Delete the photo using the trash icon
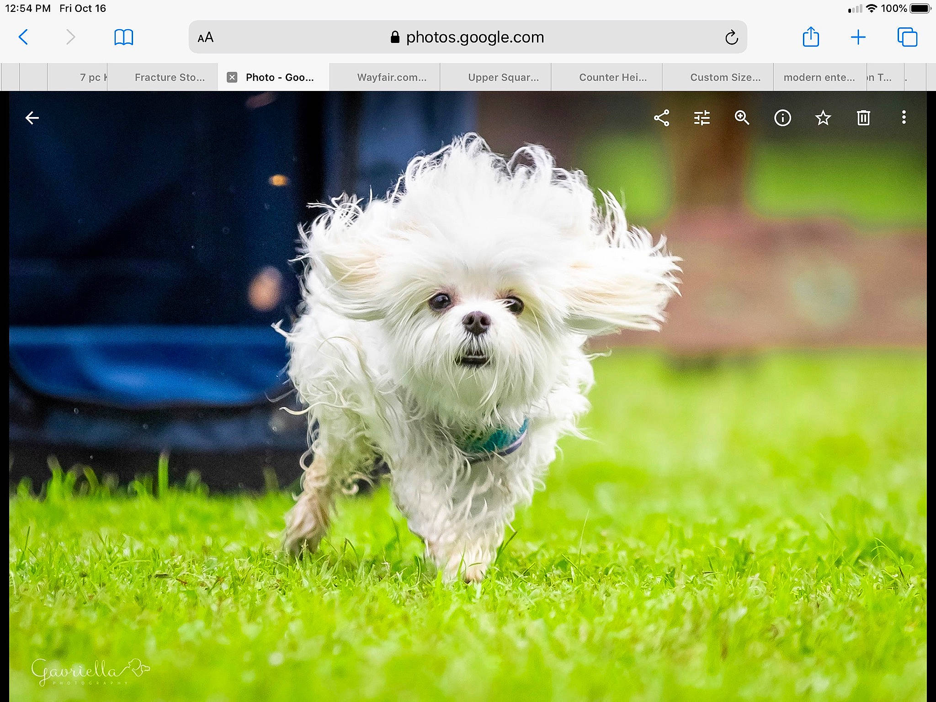This screenshot has height=702, width=936. click(x=863, y=118)
